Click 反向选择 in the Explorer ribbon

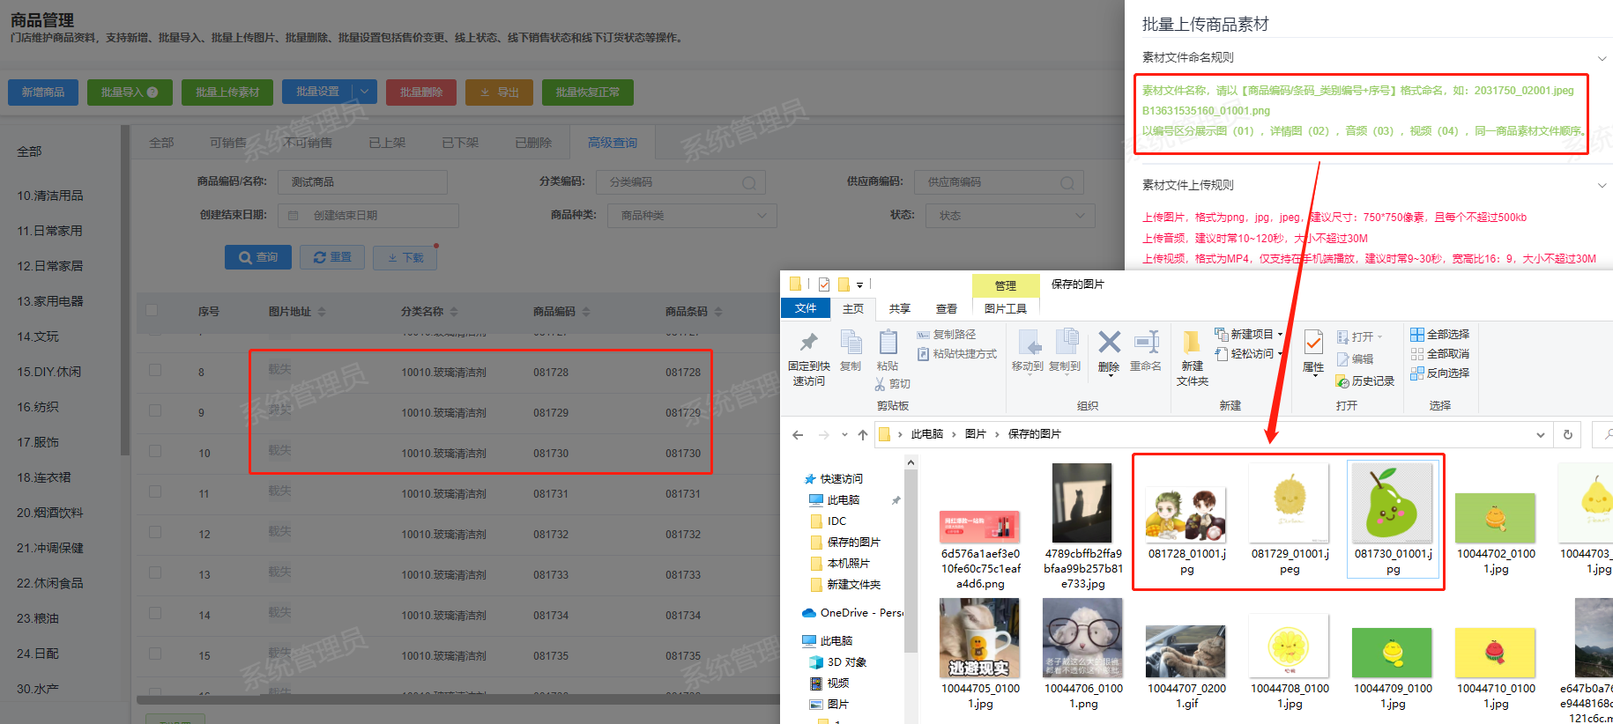pyautogui.click(x=1439, y=373)
